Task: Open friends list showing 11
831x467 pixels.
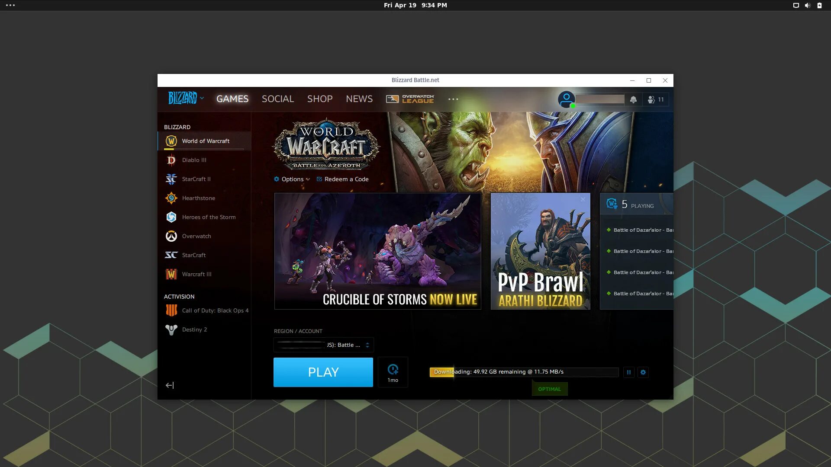Action: [656, 99]
